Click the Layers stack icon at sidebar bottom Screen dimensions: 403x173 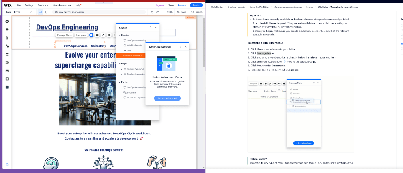click(x=7, y=164)
